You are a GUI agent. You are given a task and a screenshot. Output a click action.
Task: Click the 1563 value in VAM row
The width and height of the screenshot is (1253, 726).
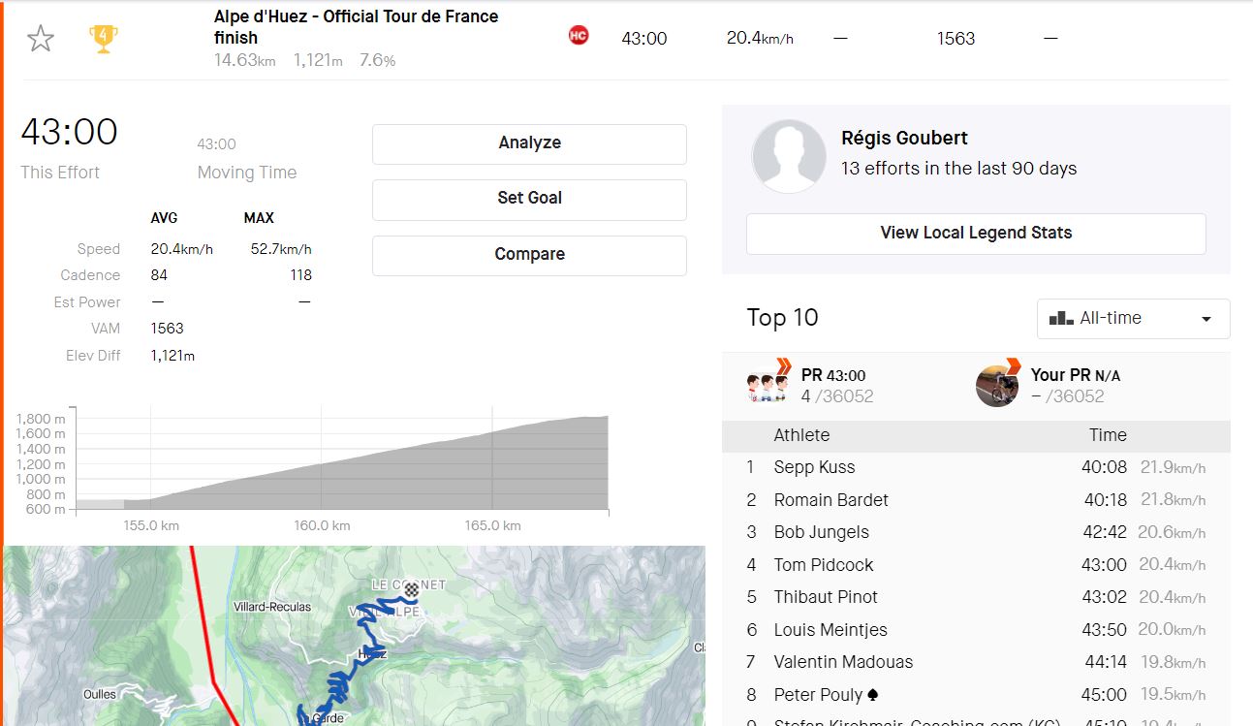pos(167,329)
